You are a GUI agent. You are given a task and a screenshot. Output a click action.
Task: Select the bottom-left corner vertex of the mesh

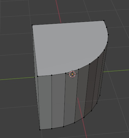click(x=40, y=130)
